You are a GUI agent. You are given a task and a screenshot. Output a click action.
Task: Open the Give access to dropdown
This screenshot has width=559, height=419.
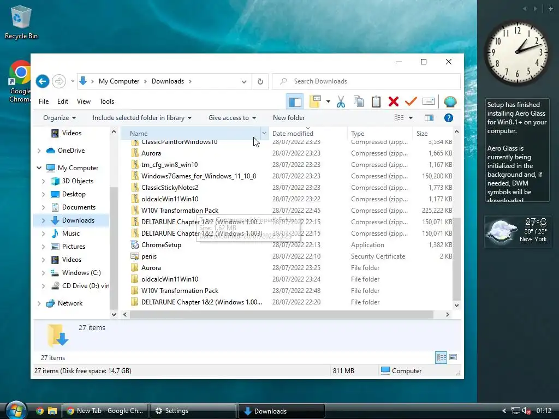click(232, 118)
